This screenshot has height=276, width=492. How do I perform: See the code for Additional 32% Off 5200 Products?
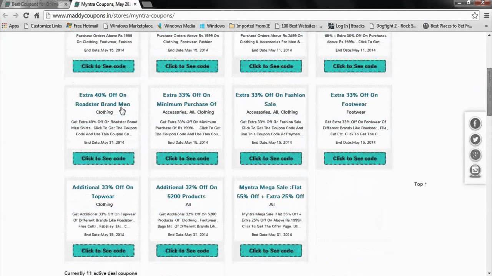tap(187, 251)
